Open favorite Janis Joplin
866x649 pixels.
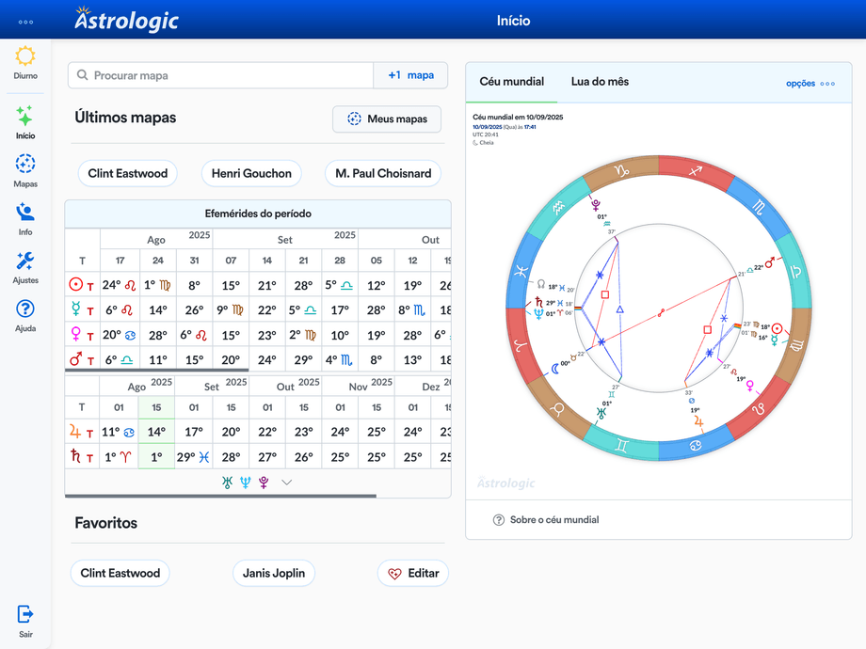click(x=273, y=574)
